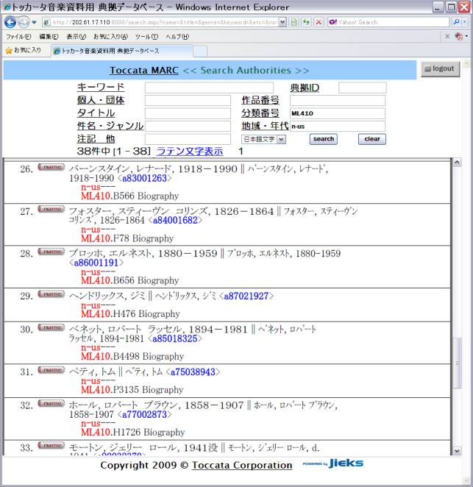Click the ラテン文字表示 link
This screenshot has height=487, width=473.
190,152
